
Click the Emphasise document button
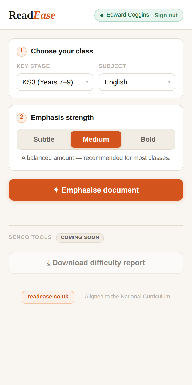[96, 190]
